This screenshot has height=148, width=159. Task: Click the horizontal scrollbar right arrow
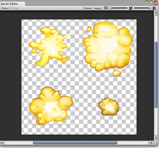[x=152, y=143]
